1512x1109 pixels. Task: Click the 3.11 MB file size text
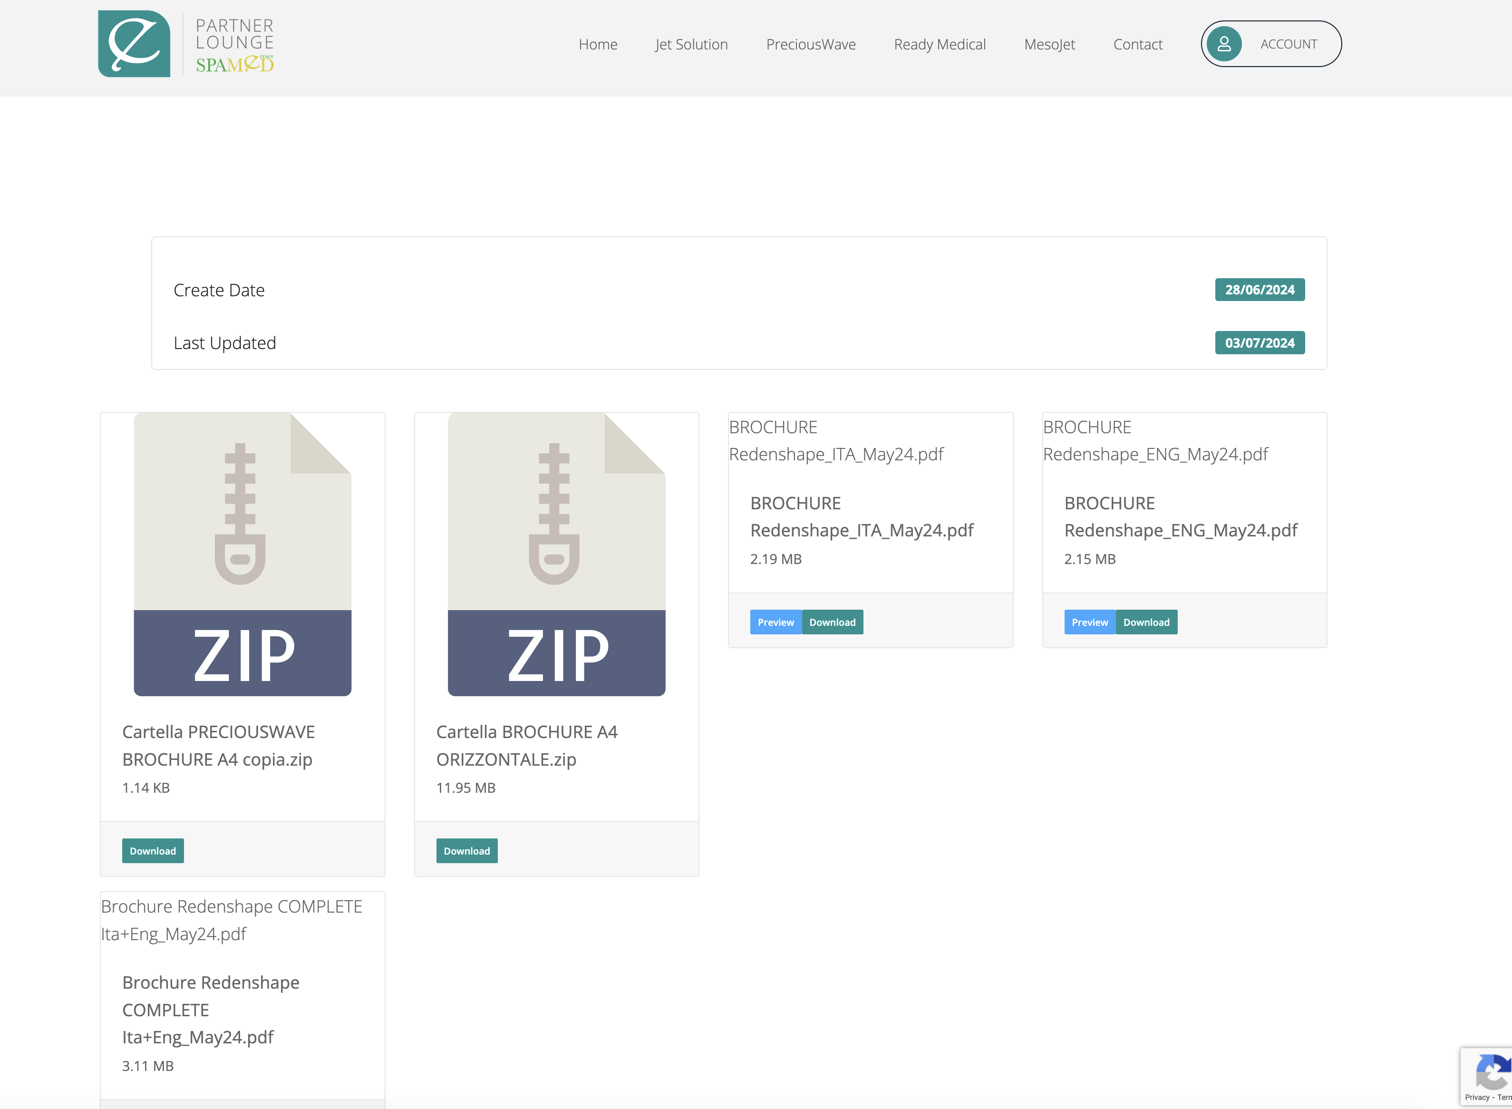click(x=148, y=1066)
